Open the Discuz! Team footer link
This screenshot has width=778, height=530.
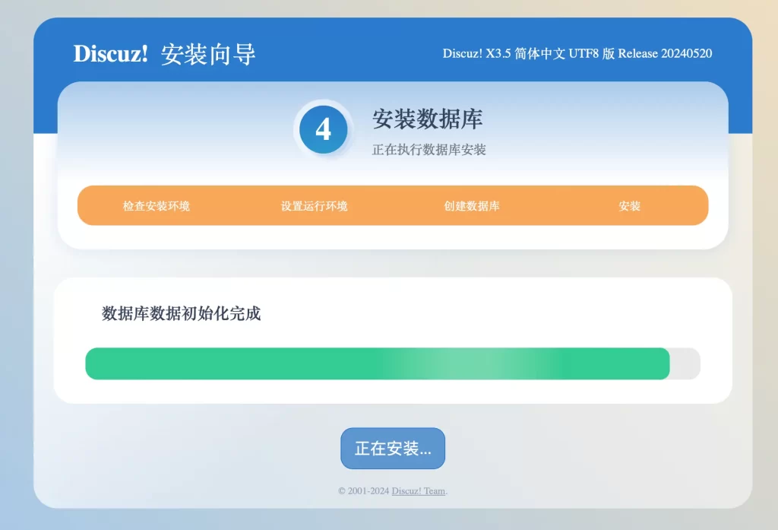click(x=418, y=491)
